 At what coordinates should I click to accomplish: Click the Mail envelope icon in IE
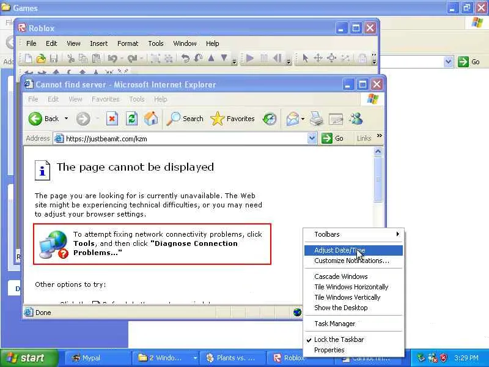(x=293, y=119)
